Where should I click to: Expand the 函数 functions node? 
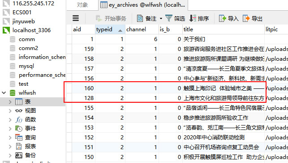tap(10, 120)
